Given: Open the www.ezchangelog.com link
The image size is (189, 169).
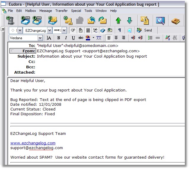Looking at the screenshot, I should (x=33, y=143).
